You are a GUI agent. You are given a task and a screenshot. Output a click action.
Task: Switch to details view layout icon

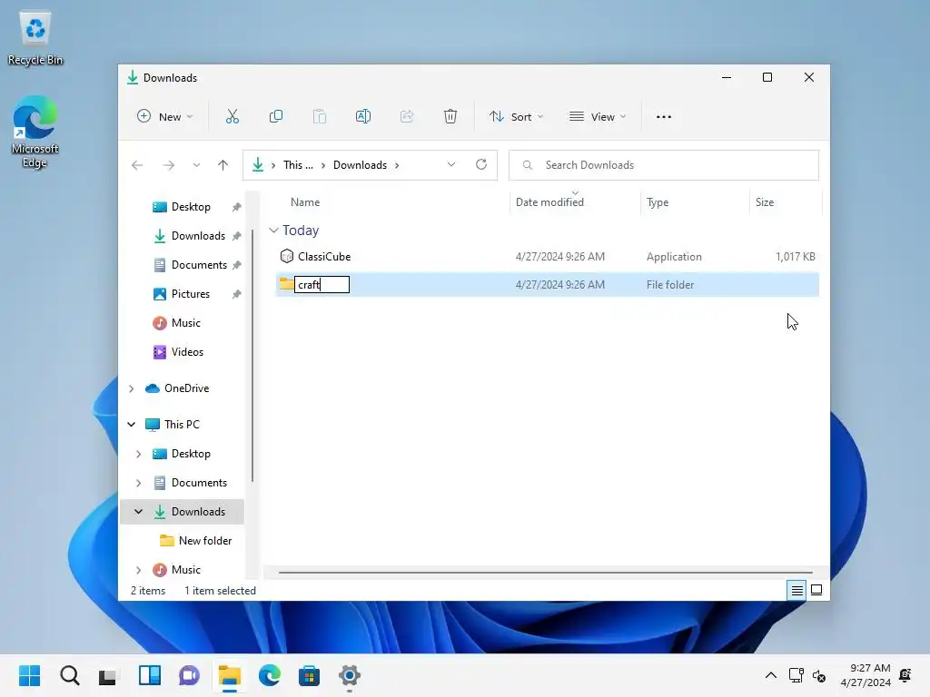796,590
